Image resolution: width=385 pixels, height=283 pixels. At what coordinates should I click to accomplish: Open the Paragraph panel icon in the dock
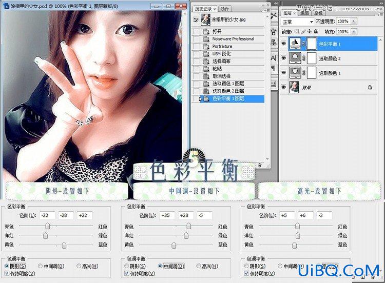coord(274,68)
